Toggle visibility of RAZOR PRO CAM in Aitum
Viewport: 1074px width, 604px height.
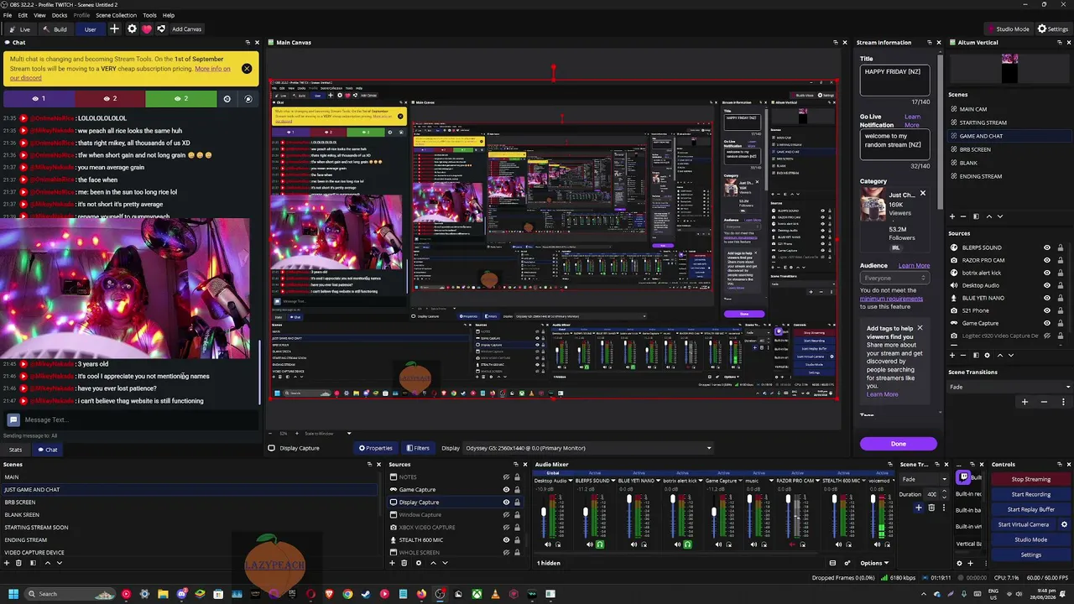click(x=1046, y=260)
